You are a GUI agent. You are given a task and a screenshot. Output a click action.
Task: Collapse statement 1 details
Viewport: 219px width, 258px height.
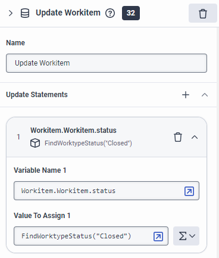pos(195,137)
